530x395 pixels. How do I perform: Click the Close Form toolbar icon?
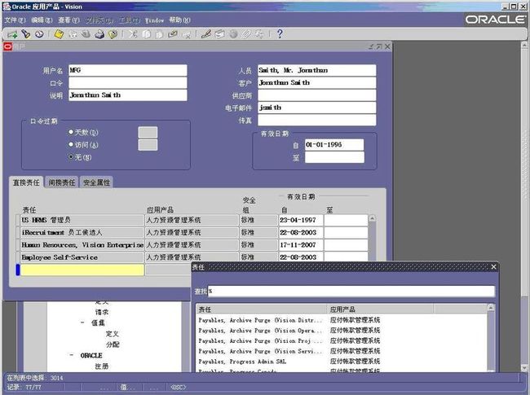113,34
